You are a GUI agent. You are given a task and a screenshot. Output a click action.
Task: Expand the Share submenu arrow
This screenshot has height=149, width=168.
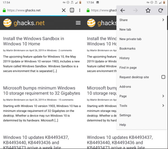tap(163, 20)
